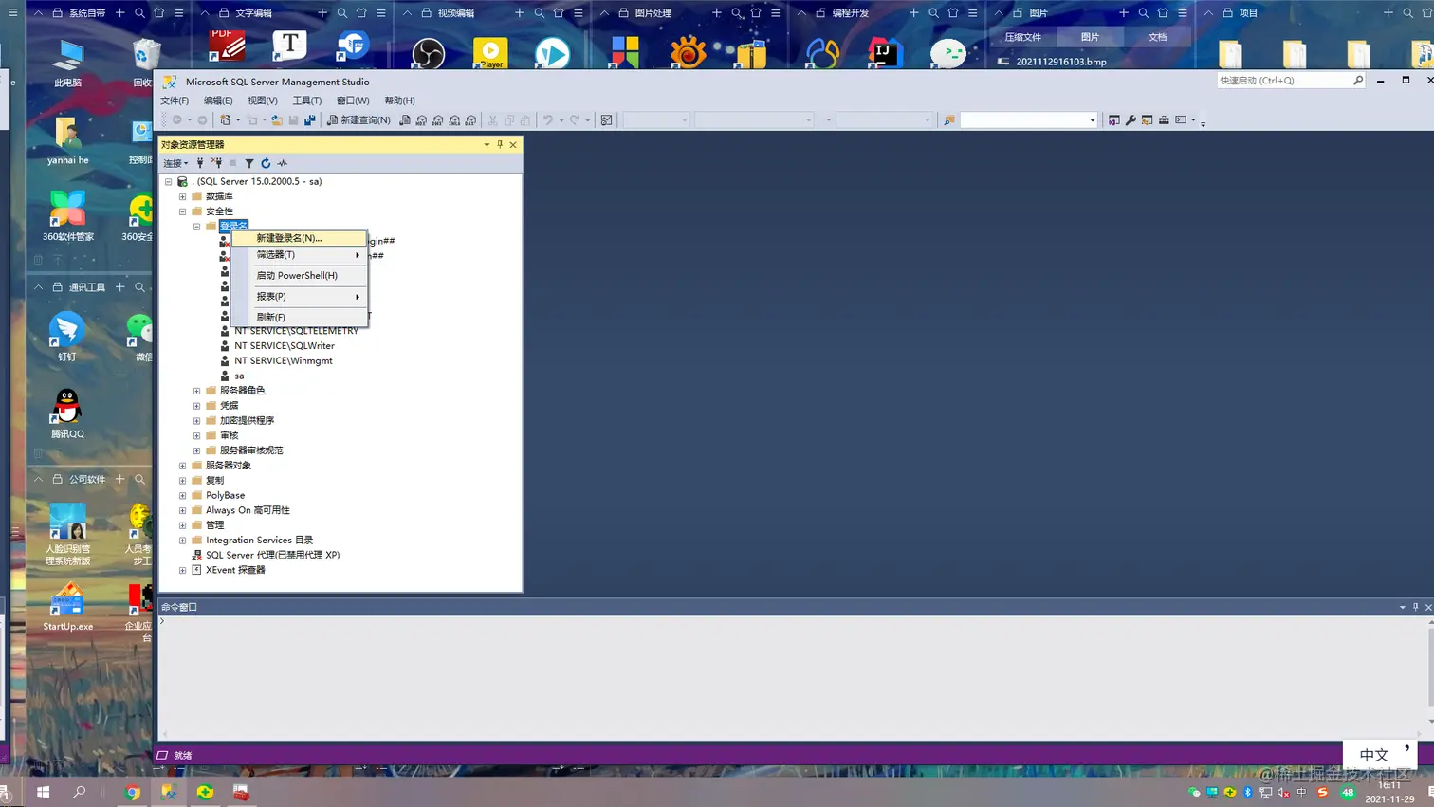Image resolution: width=1434 pixels, height=807 pixels.
Task: Open the 编辑(E) menu
Action: click(218, 101)
